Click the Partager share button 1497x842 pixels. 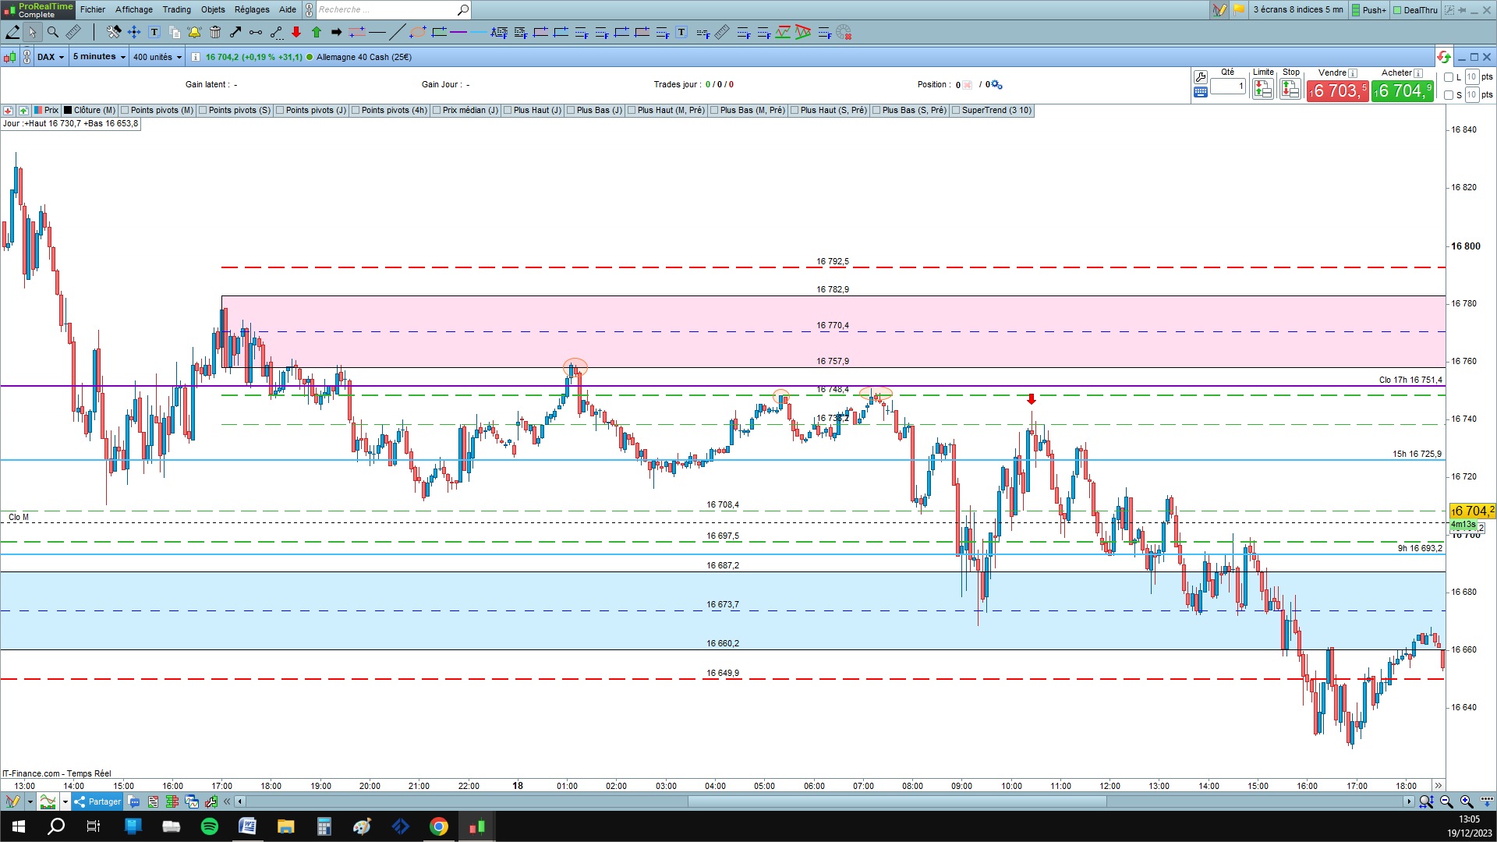(x=97, y=801)
